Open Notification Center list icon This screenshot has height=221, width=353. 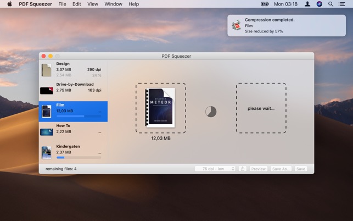tap(342, 4)
